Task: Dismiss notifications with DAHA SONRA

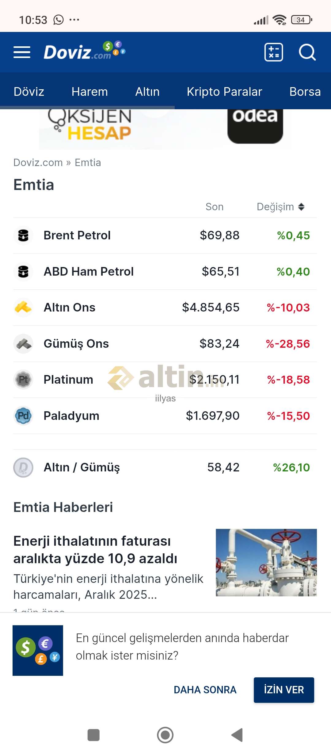Action: tap(205, 690)
